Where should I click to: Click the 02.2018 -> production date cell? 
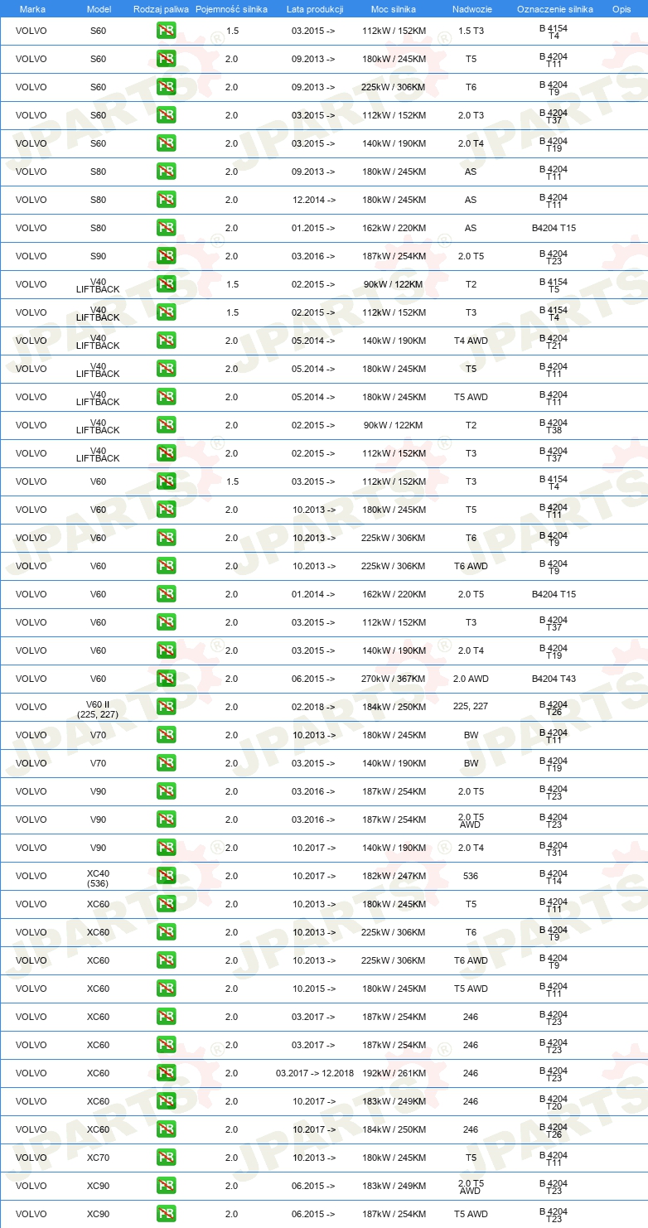[314, 708]
